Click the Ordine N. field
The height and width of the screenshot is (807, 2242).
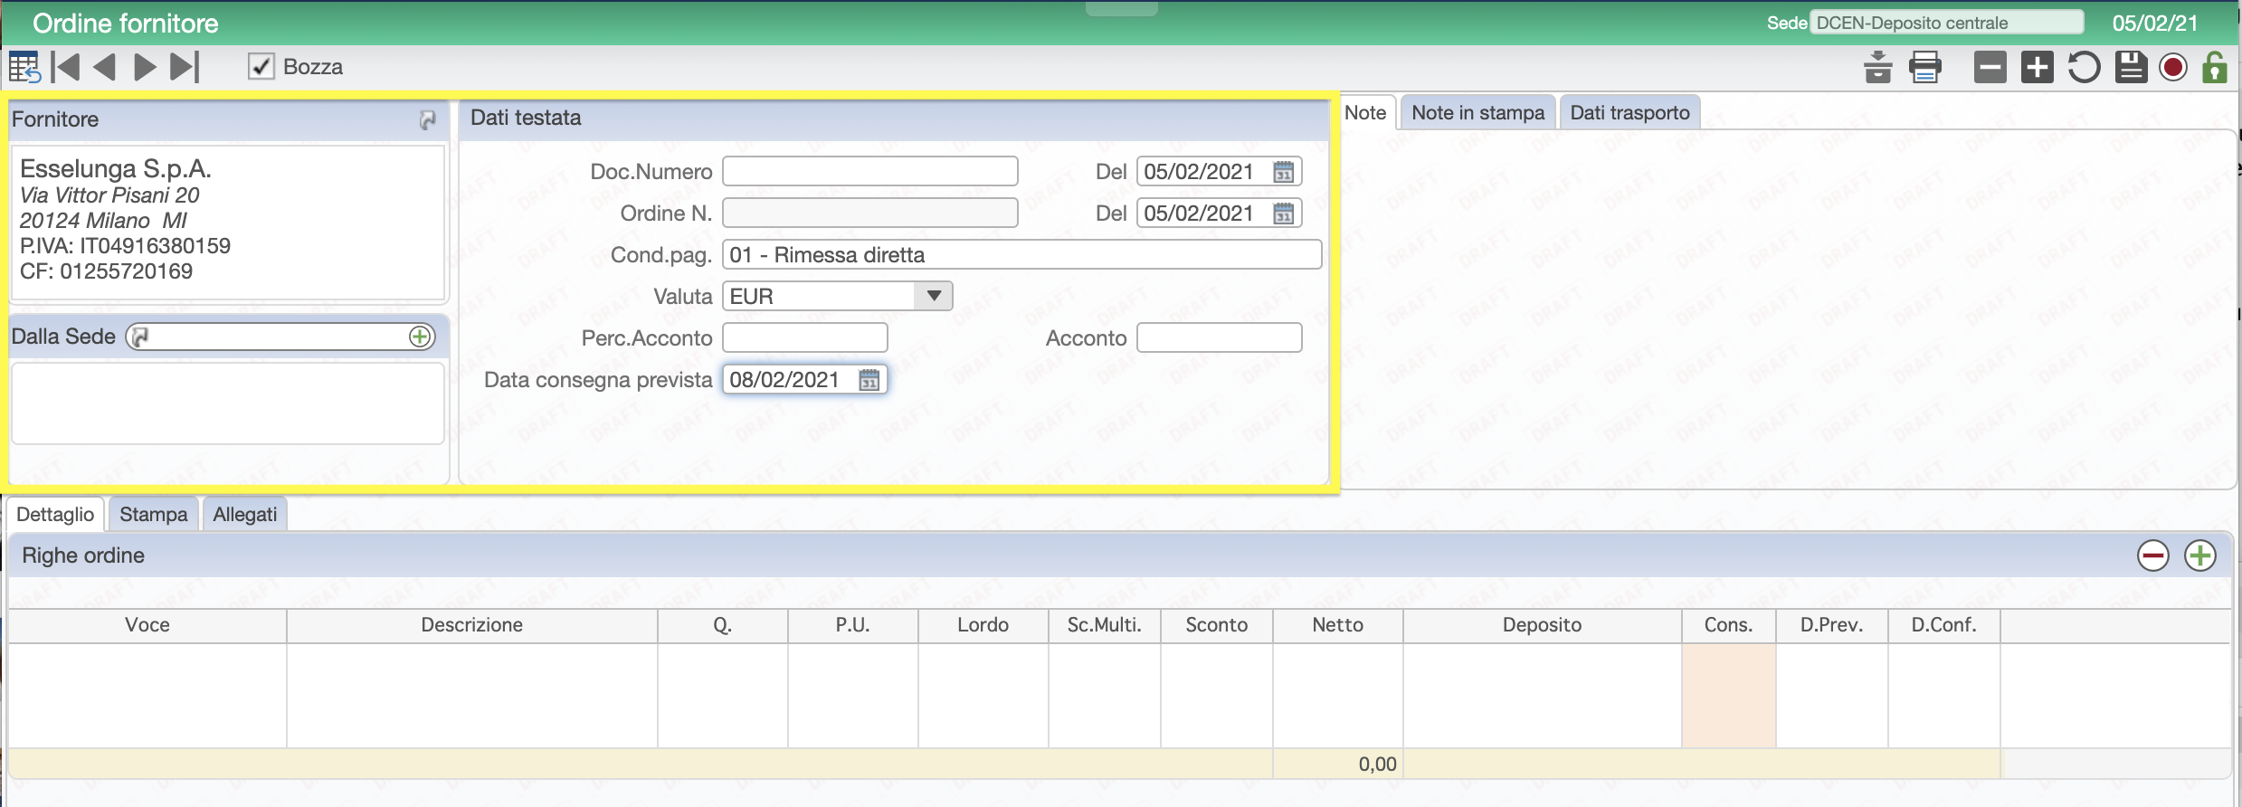point(870,213)
